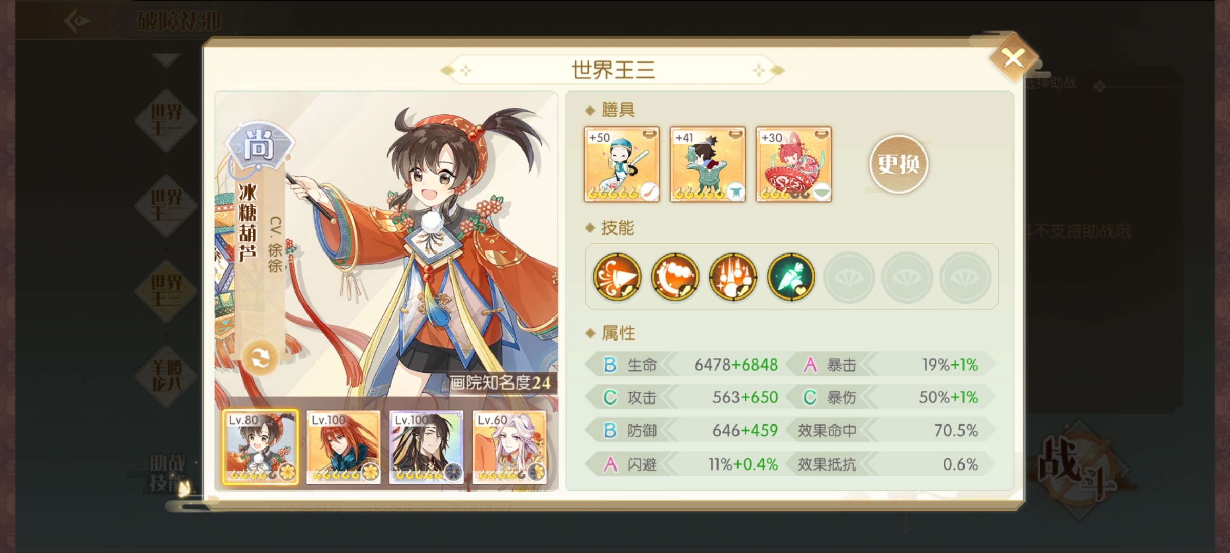The width and height of the screenshot is (1230, 553).
Task: Open the 羊腰龙八 stage tab
Action: click(x=166, y=376)
